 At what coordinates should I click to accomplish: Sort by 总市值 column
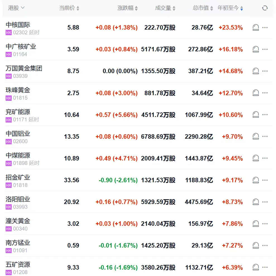pos(203,8)
